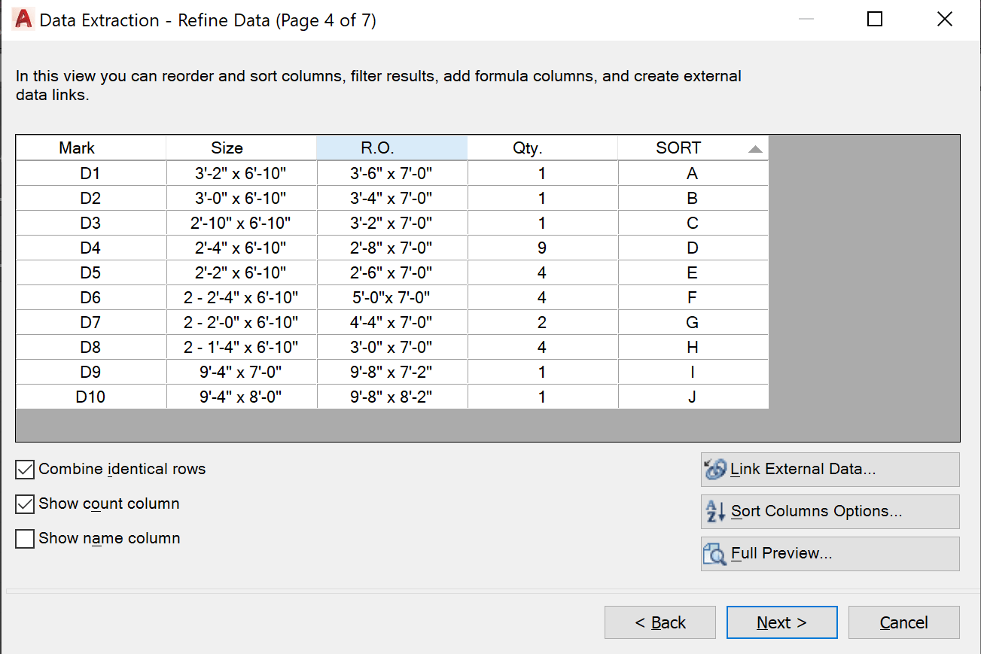
Task: Disable the Combine identical rows checkbox
Action: tap(24, 469)
